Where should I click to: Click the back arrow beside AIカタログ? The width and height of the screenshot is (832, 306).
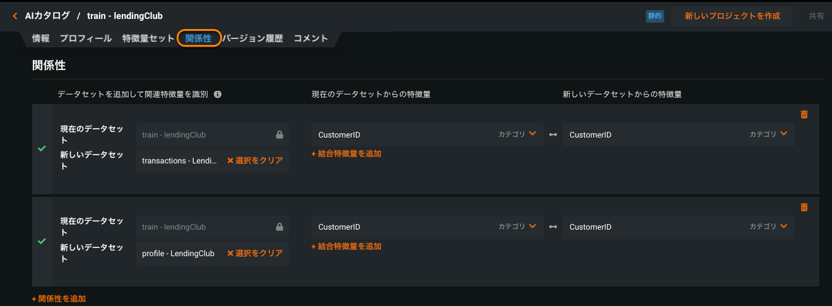[x=15, y=16]
